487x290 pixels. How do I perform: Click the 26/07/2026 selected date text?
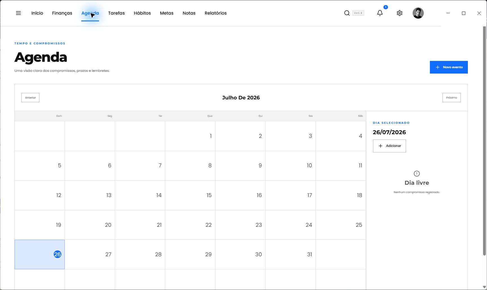click(389, 132)
